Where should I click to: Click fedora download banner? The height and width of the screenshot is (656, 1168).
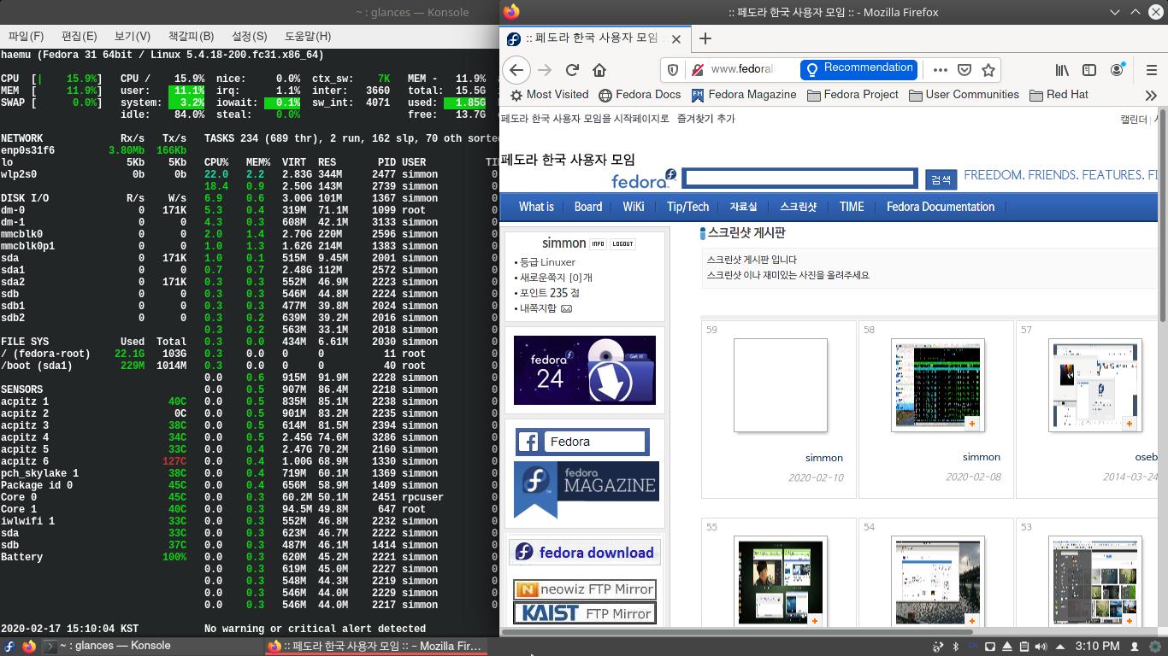(585, 553)
